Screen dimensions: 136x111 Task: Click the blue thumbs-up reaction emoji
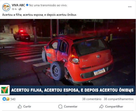click(x=4, y=99)
